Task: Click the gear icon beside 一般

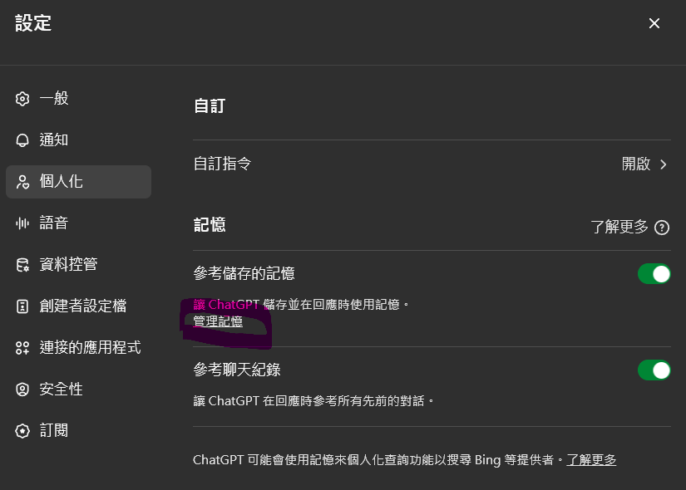Action: click(x=22, y=99)
